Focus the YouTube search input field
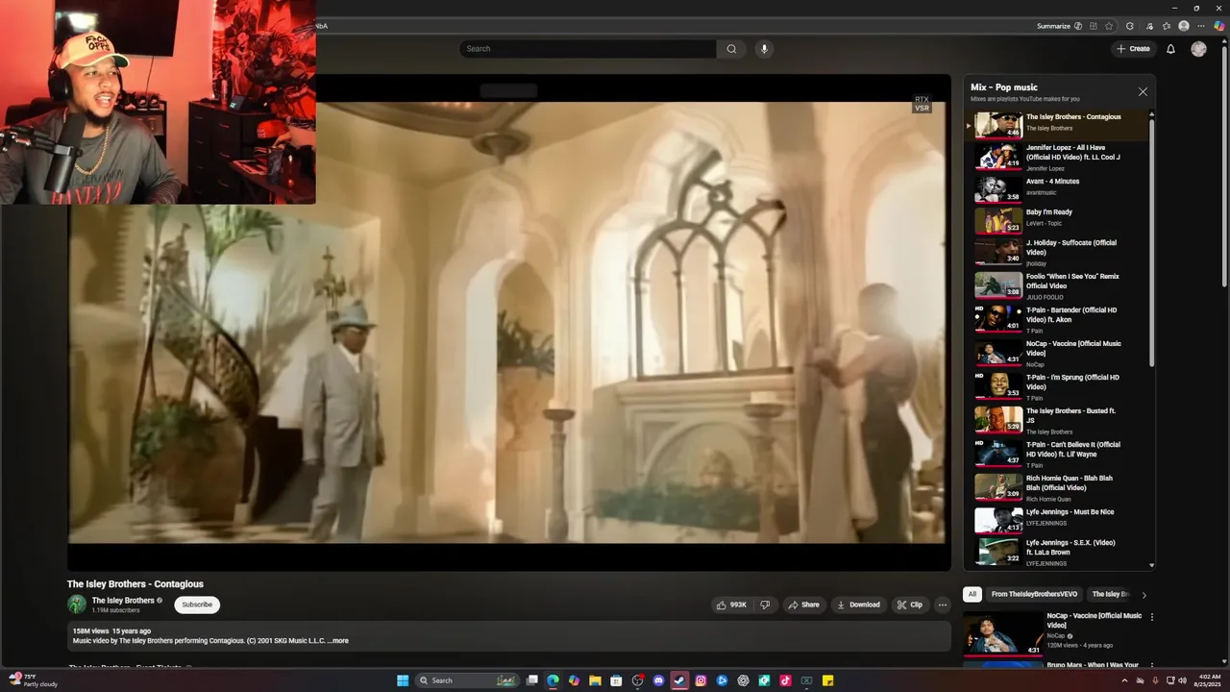 (x=588, y=49)
